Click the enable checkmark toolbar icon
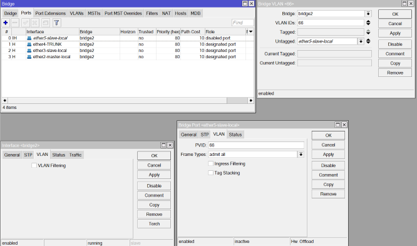Screen dimensions: 417x246 26,23
